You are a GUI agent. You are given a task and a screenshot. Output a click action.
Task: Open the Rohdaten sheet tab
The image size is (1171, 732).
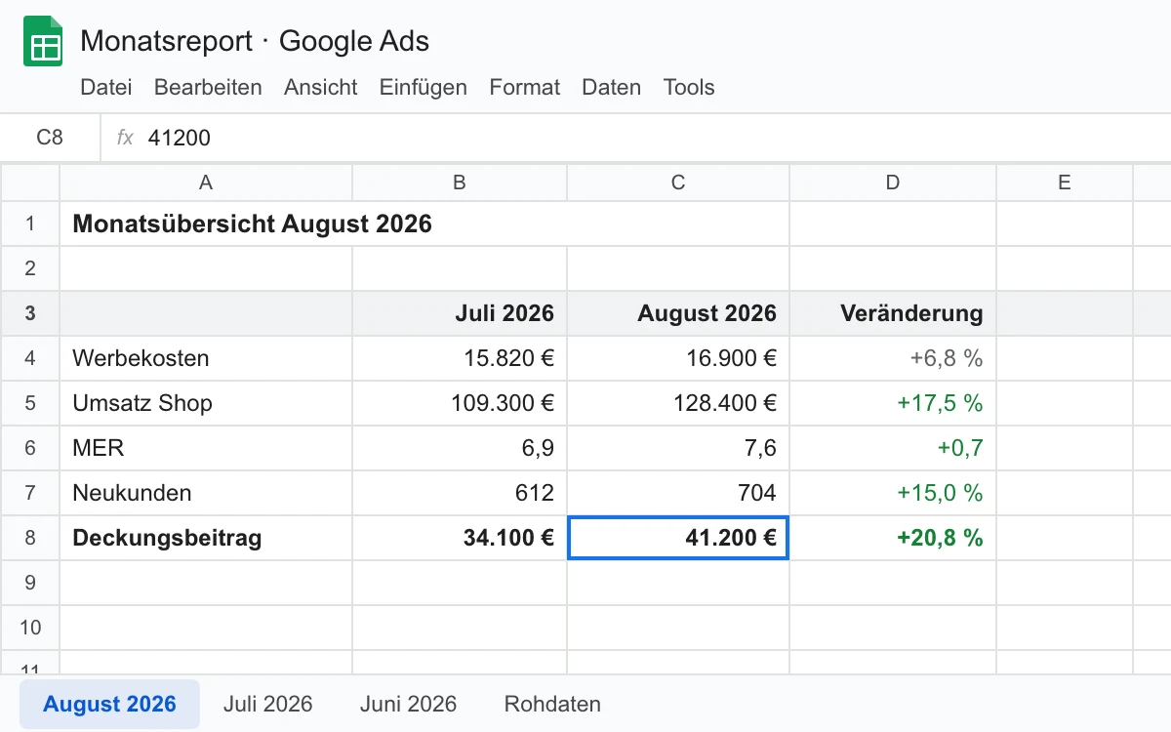pyautogui.click(x=552, y=704)
